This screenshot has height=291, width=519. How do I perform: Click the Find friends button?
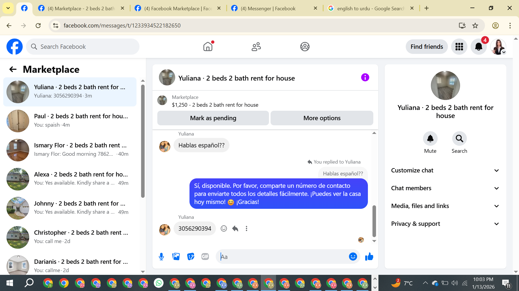click(427, 47)
